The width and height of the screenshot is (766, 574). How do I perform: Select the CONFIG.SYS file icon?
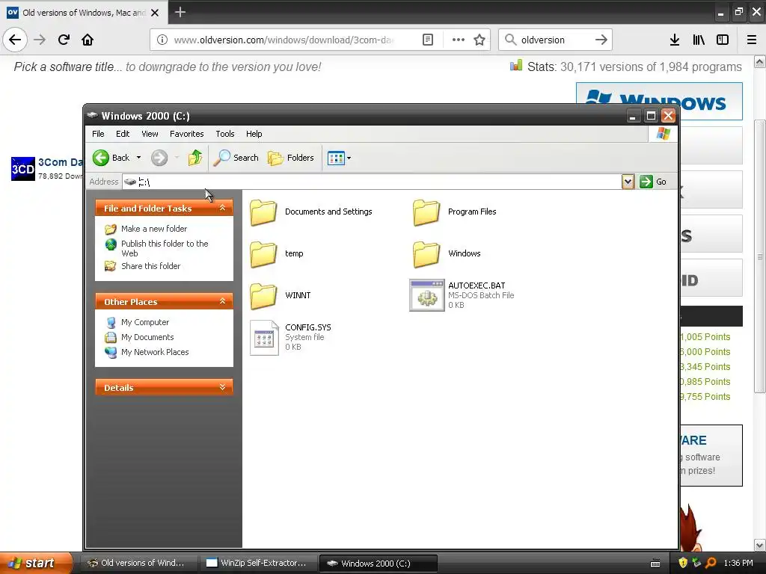point(264,337)
